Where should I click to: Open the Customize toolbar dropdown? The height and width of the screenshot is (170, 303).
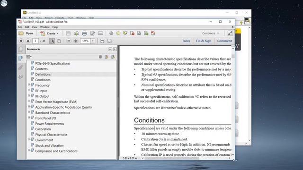point(210,34)
